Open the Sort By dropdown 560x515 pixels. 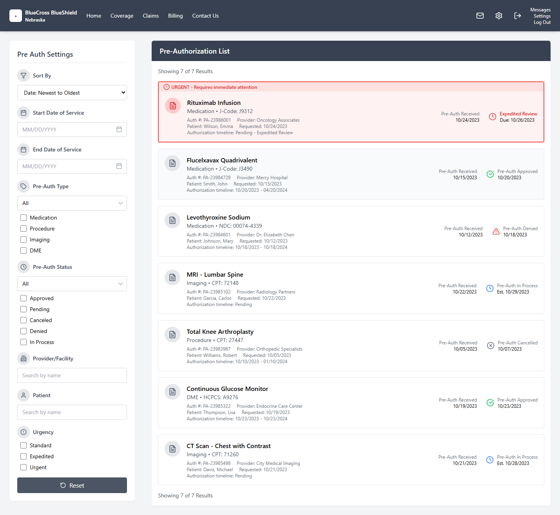[72, 93]
